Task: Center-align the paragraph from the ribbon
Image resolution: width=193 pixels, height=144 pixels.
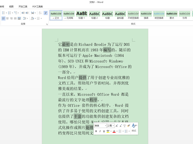Action: (8, 19)
